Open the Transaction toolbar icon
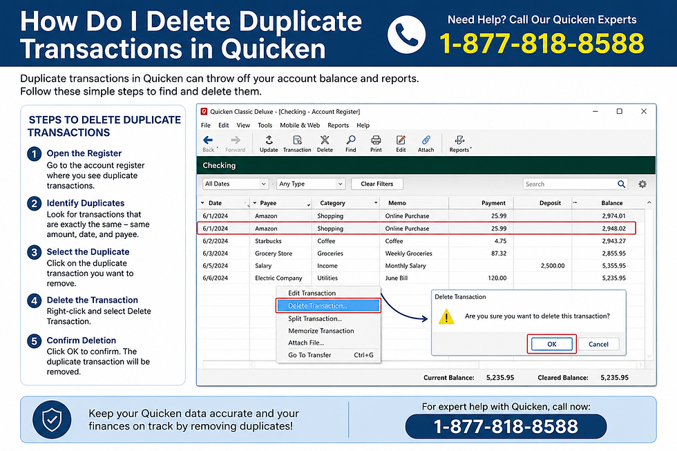 pos(297,140)
